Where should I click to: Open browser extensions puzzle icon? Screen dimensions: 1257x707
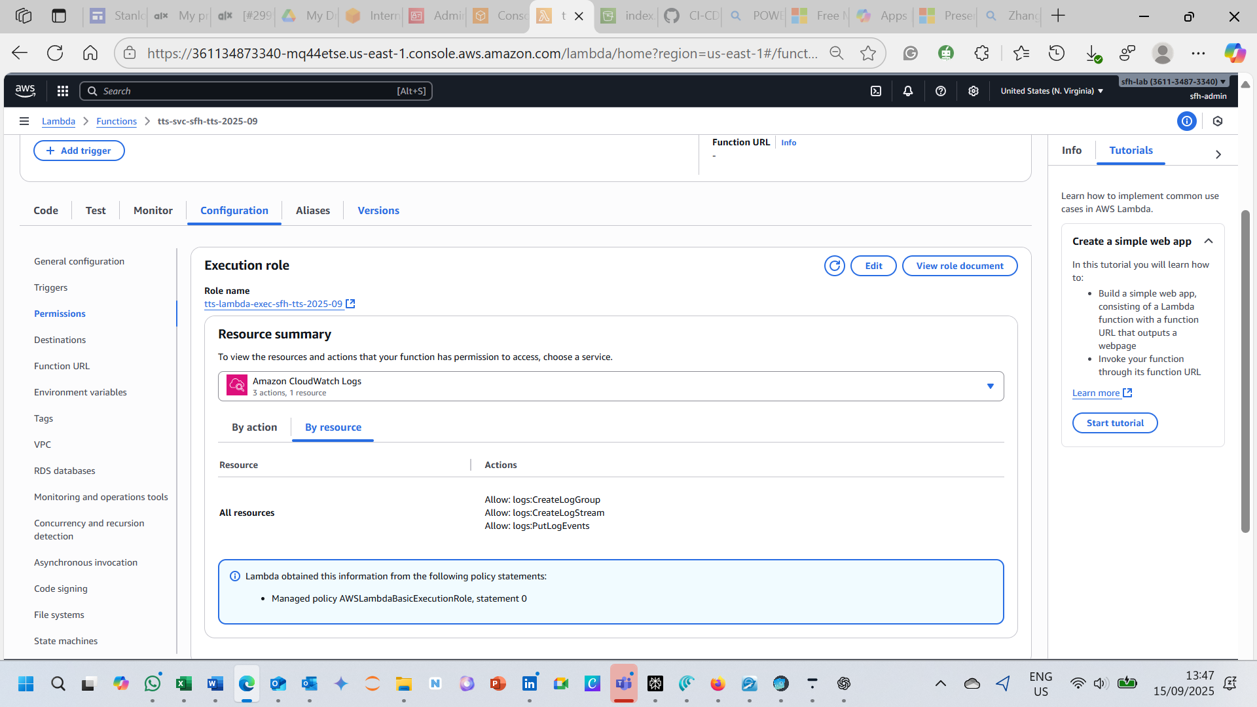pos(981,53)
